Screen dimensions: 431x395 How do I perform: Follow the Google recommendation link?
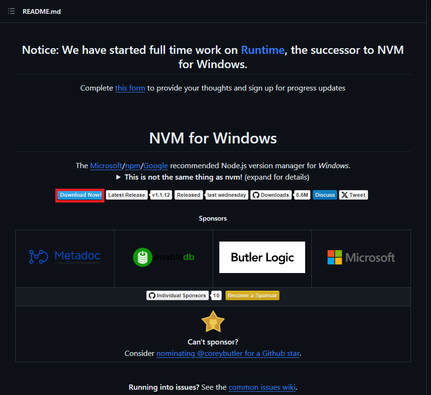pyautogui.click(x=155, y=166)
